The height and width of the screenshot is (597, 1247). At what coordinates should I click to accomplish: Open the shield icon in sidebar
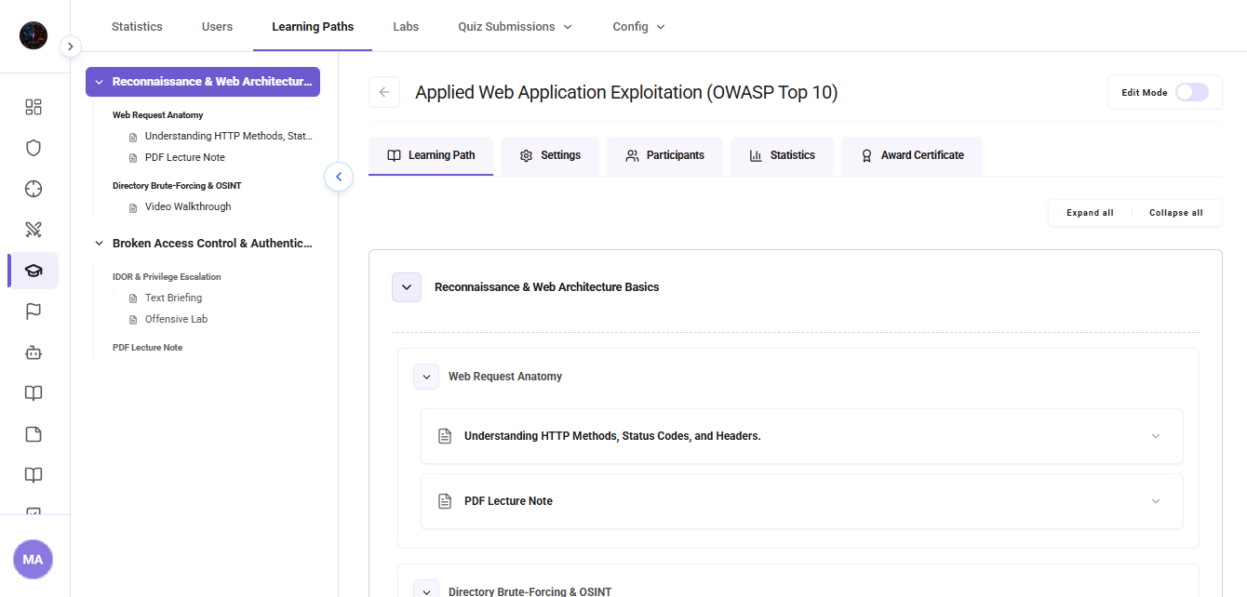point(34,148)
